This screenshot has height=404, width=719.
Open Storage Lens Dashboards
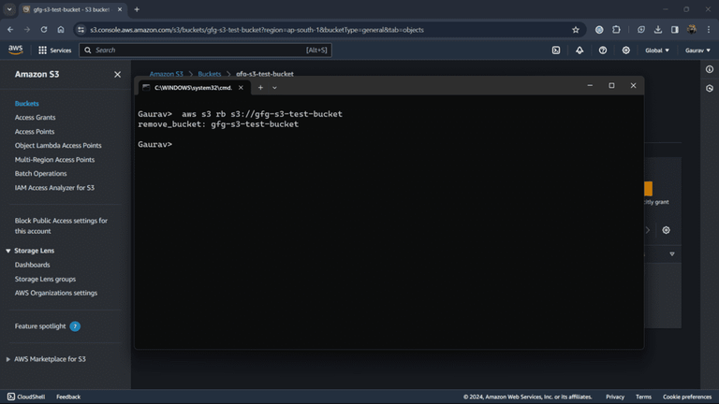click(32, 265)
